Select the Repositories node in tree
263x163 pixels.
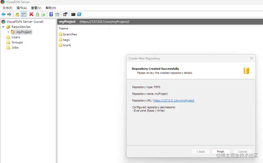point(21,27)
